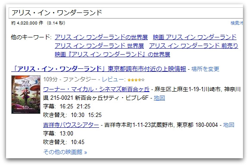The height and width of the screenshot is (166, 249).
Task: Select the 15:25 dubbed showtime
Action: [95, 115]
